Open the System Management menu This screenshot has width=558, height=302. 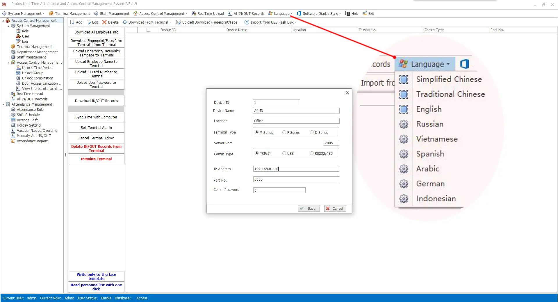pos(23,14)
